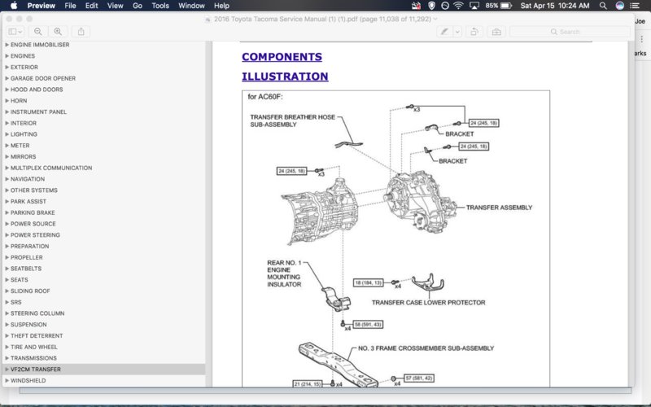Viewport: 651px width, 407px height.
Task: Open the Edit menu
Action: [91, 6]
